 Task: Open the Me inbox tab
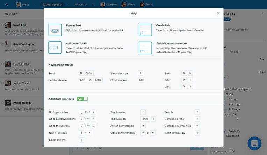22,5
